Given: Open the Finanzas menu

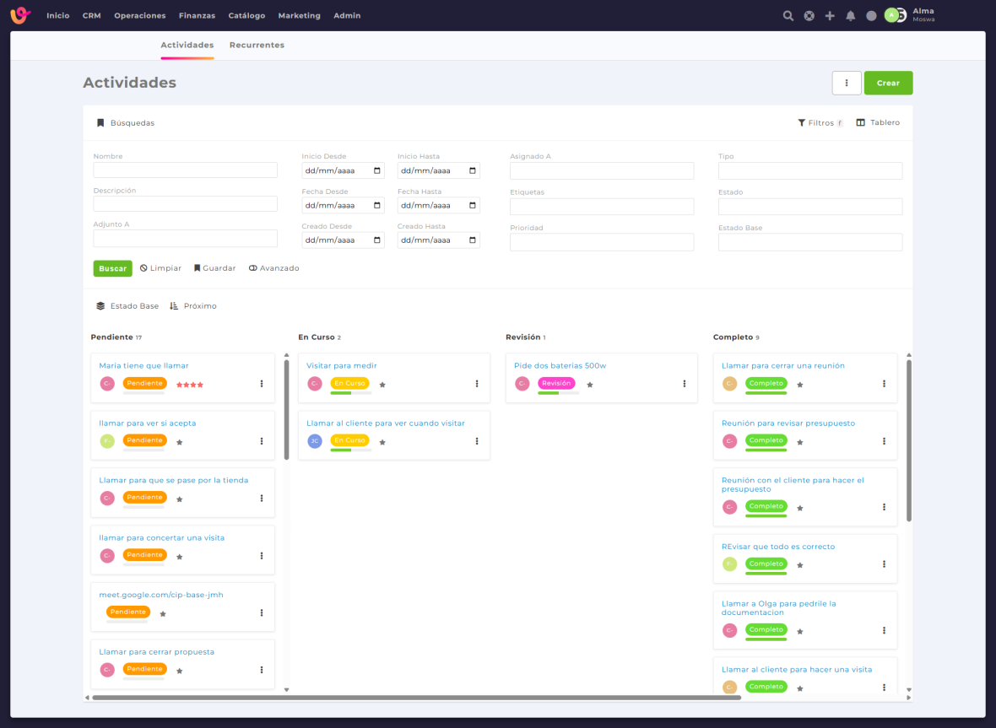Looking at the screenshot, I should [x=197, y=16].
